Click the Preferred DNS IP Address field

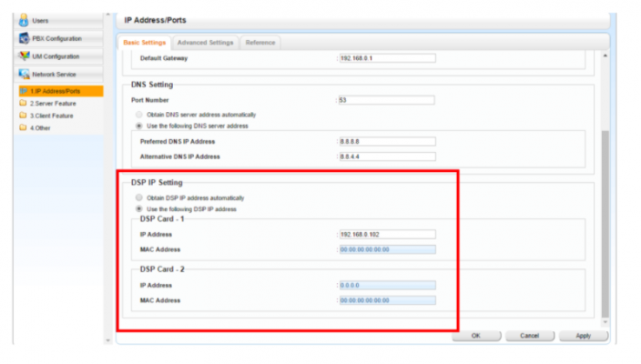pos(387,141)
